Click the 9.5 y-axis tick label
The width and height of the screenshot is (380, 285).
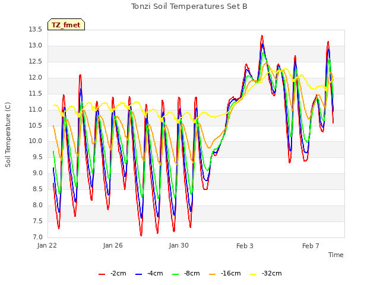click(x=37, y=157)
